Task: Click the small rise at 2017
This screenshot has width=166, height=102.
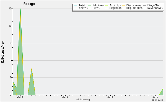Action: [163, 89]
